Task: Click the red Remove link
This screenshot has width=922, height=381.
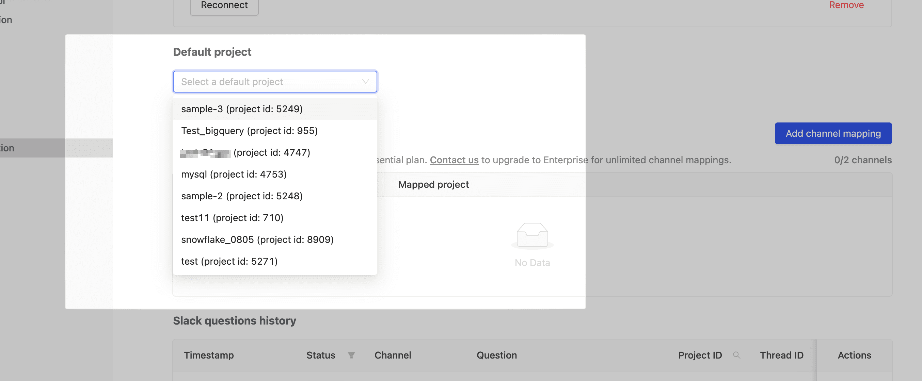Action: [x=846, y=5]
